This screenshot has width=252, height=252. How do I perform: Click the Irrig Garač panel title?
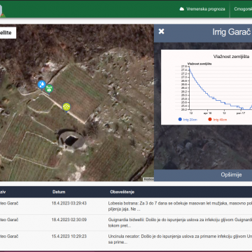pyautogui.click(x=231, y=32)
